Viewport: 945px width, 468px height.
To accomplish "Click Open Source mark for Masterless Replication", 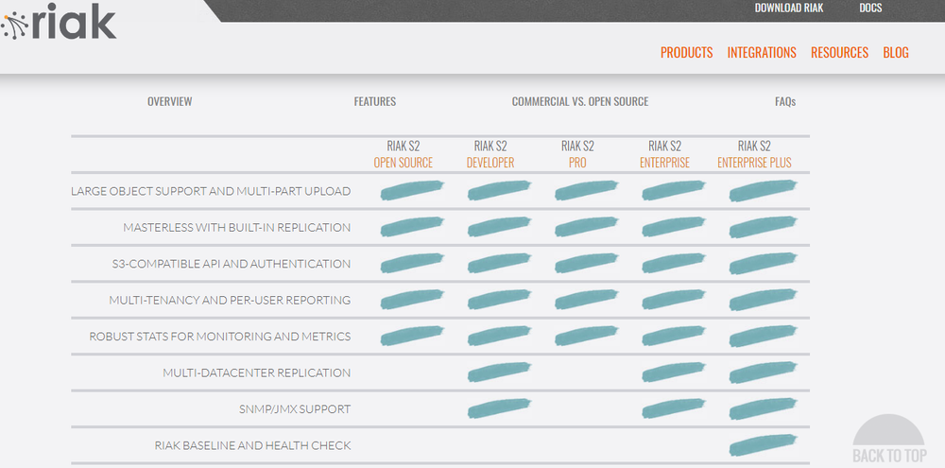I will 412,227.
